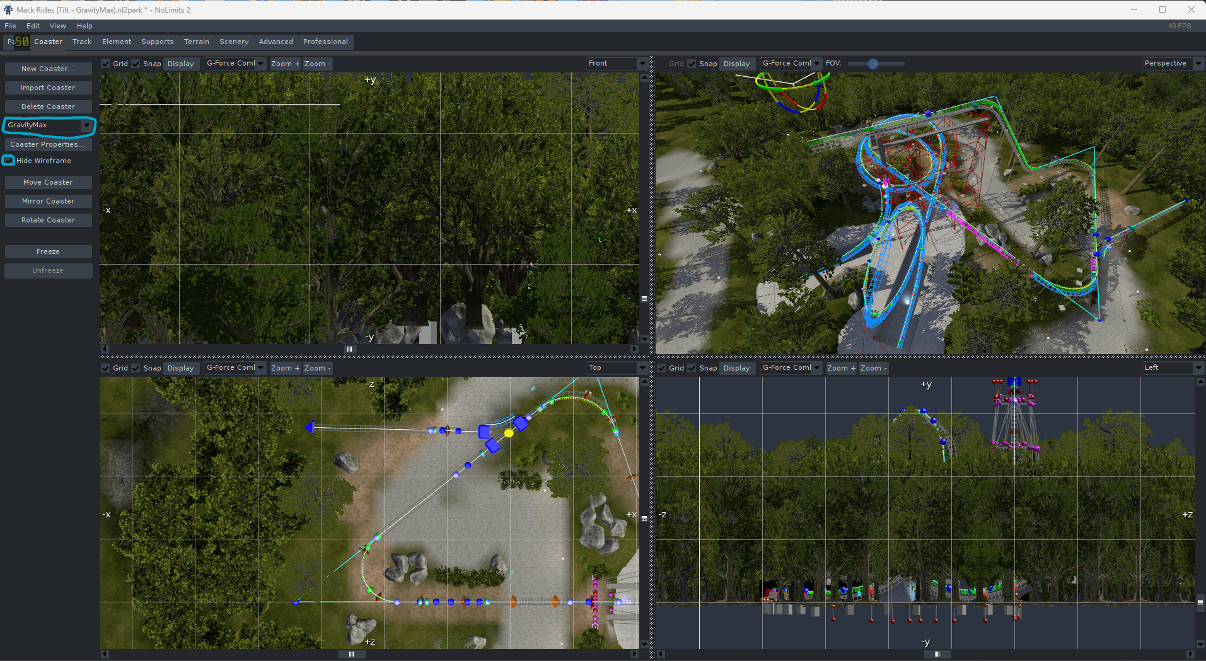This screenshot has width=1206, height=661.
Task: Open the Top view-type dropdown
Action: pos(617,368)
